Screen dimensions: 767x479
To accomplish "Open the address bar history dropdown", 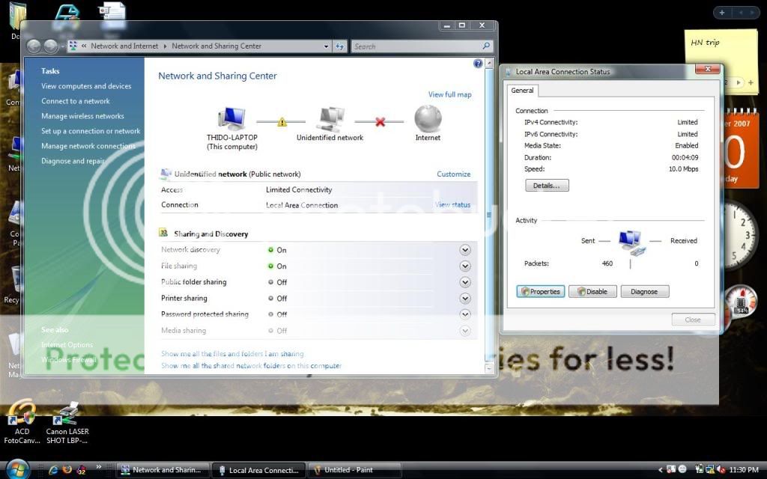I will [327, 46].
